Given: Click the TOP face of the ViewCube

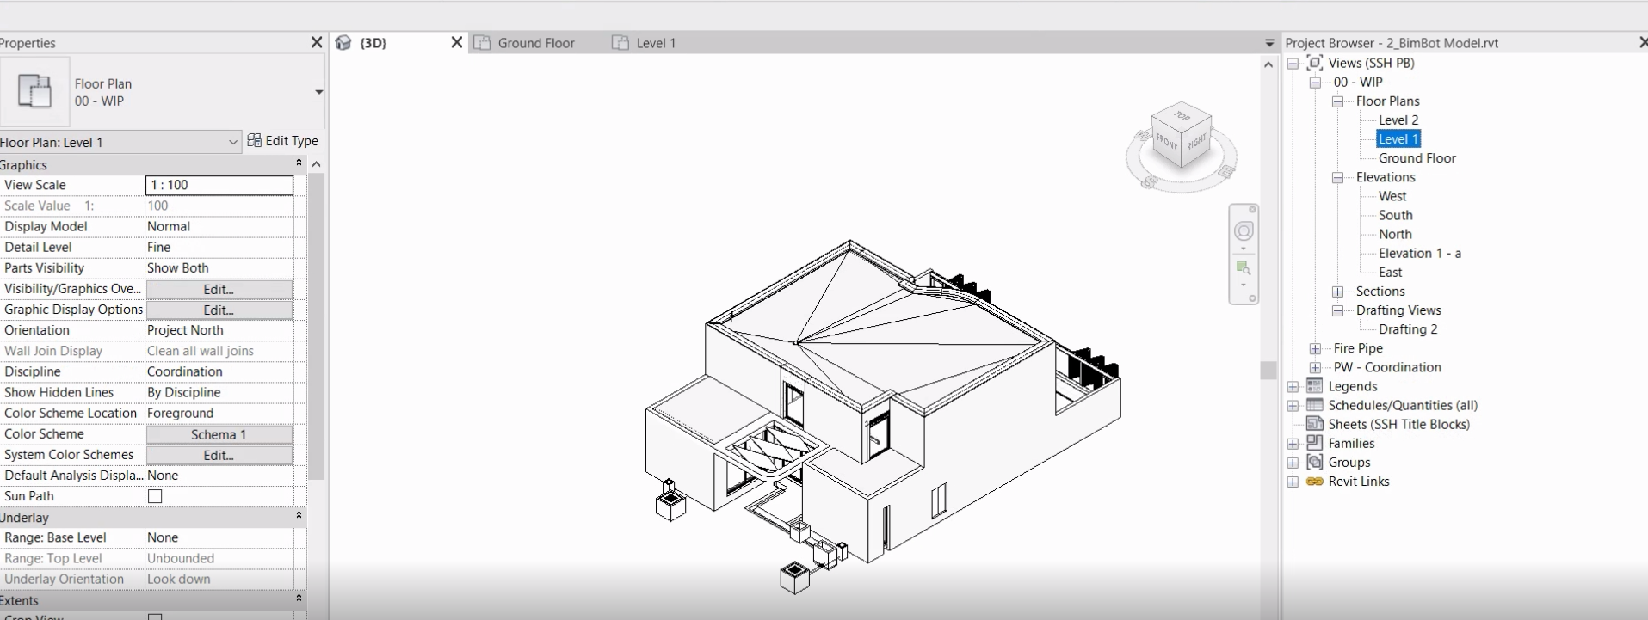Looking at the screenshot, I should [1182, 116].
